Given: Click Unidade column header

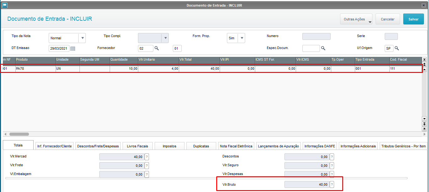Looking at the screenshot, I should 68,59.
